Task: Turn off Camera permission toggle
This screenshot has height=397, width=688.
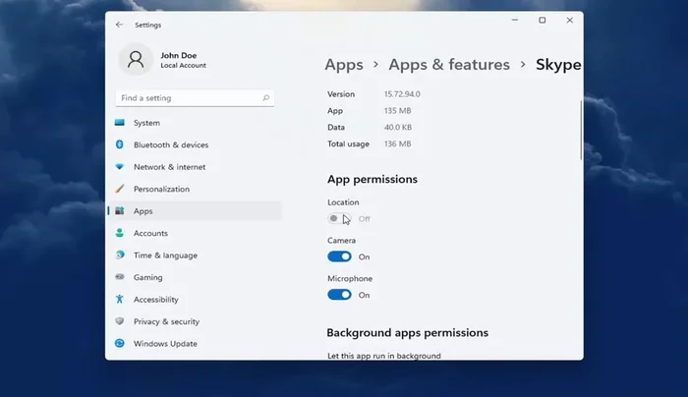Action: [x=339, y=256]
